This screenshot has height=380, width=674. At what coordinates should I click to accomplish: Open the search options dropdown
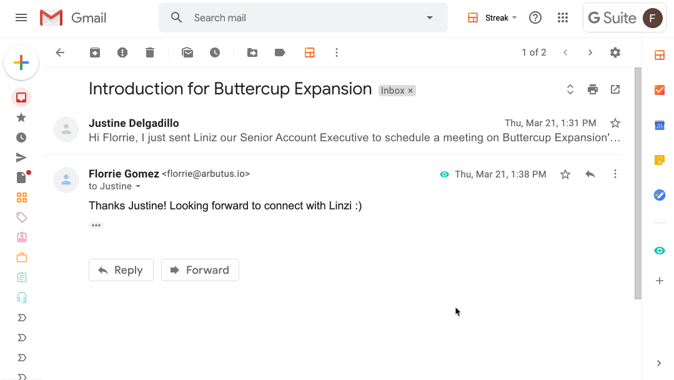[x=429, y=17]
